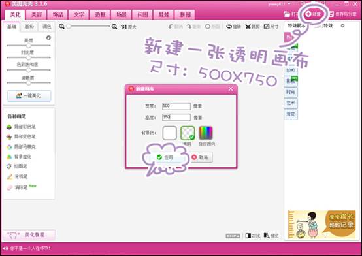The image size is (362, 256).
Task: Click the 一键美化 one-click beautify button
Action: 29,95
